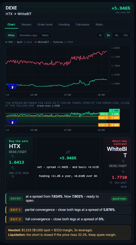This screenshot has width=136, height=245.
Task: Switch chart mode to Deviation, bps
Action: click(x=28, y=35)
